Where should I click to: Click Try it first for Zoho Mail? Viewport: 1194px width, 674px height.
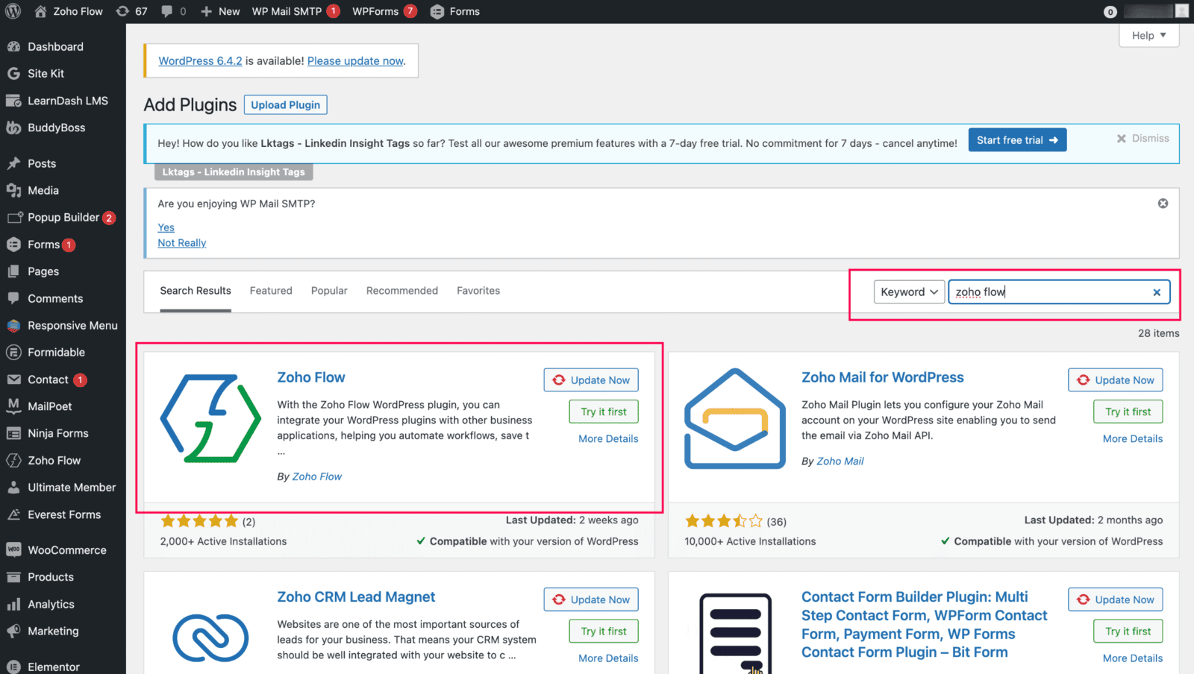[1128, 412]
